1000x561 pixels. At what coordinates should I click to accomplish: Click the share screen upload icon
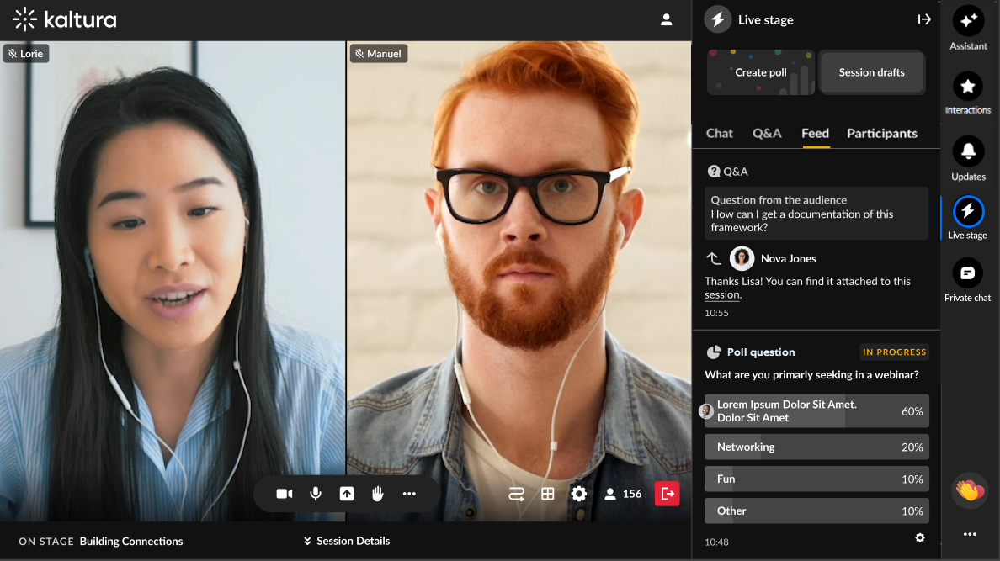[346, 494]
